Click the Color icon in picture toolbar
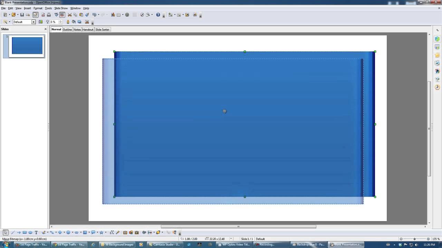This screenshot has height=248, width=442. (x=40, y=22)
